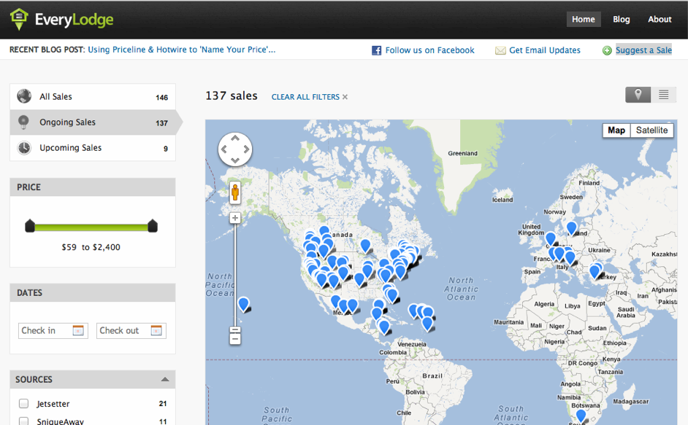Click the map pan control
Viewport: 688px width, 425px height.
tap(235, 149)
